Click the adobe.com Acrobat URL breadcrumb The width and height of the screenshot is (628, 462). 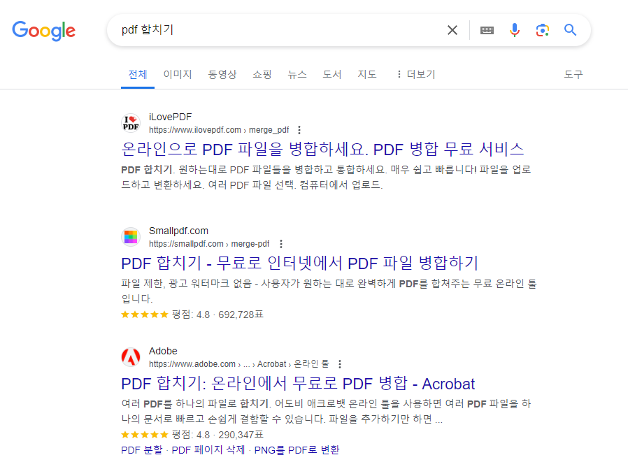tap(239, 364)
